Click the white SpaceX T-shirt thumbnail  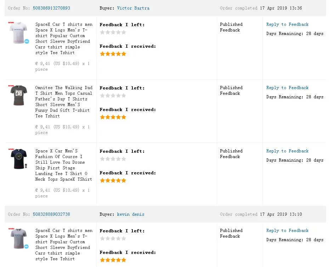[18, 33]
